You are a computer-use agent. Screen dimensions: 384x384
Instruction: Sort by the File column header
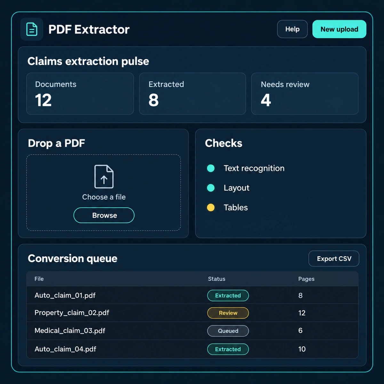(39, 279)
